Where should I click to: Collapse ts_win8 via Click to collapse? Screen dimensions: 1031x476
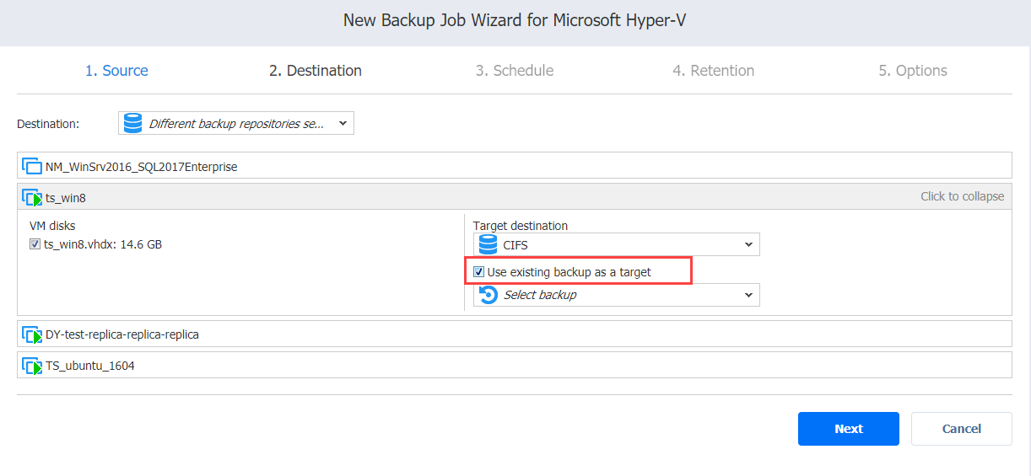(962, 196)
